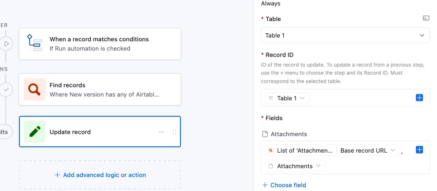
Task: Click the Find records magnifier icon
Action: click(x=34, y=89)
